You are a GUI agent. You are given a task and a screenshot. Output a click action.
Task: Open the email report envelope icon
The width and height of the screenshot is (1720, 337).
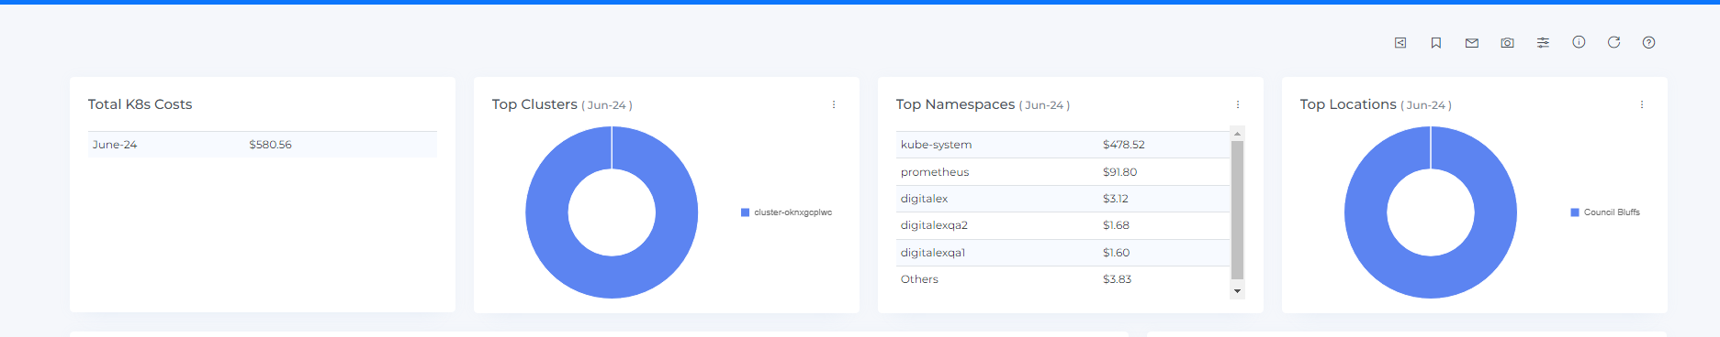click(x=1472, y=43)
